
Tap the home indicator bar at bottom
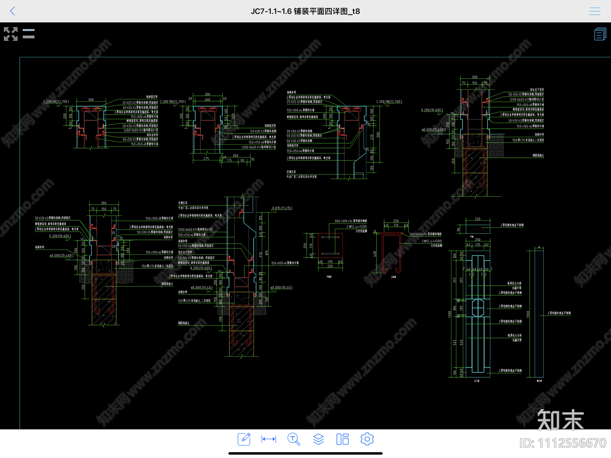[x=305, y=453]
